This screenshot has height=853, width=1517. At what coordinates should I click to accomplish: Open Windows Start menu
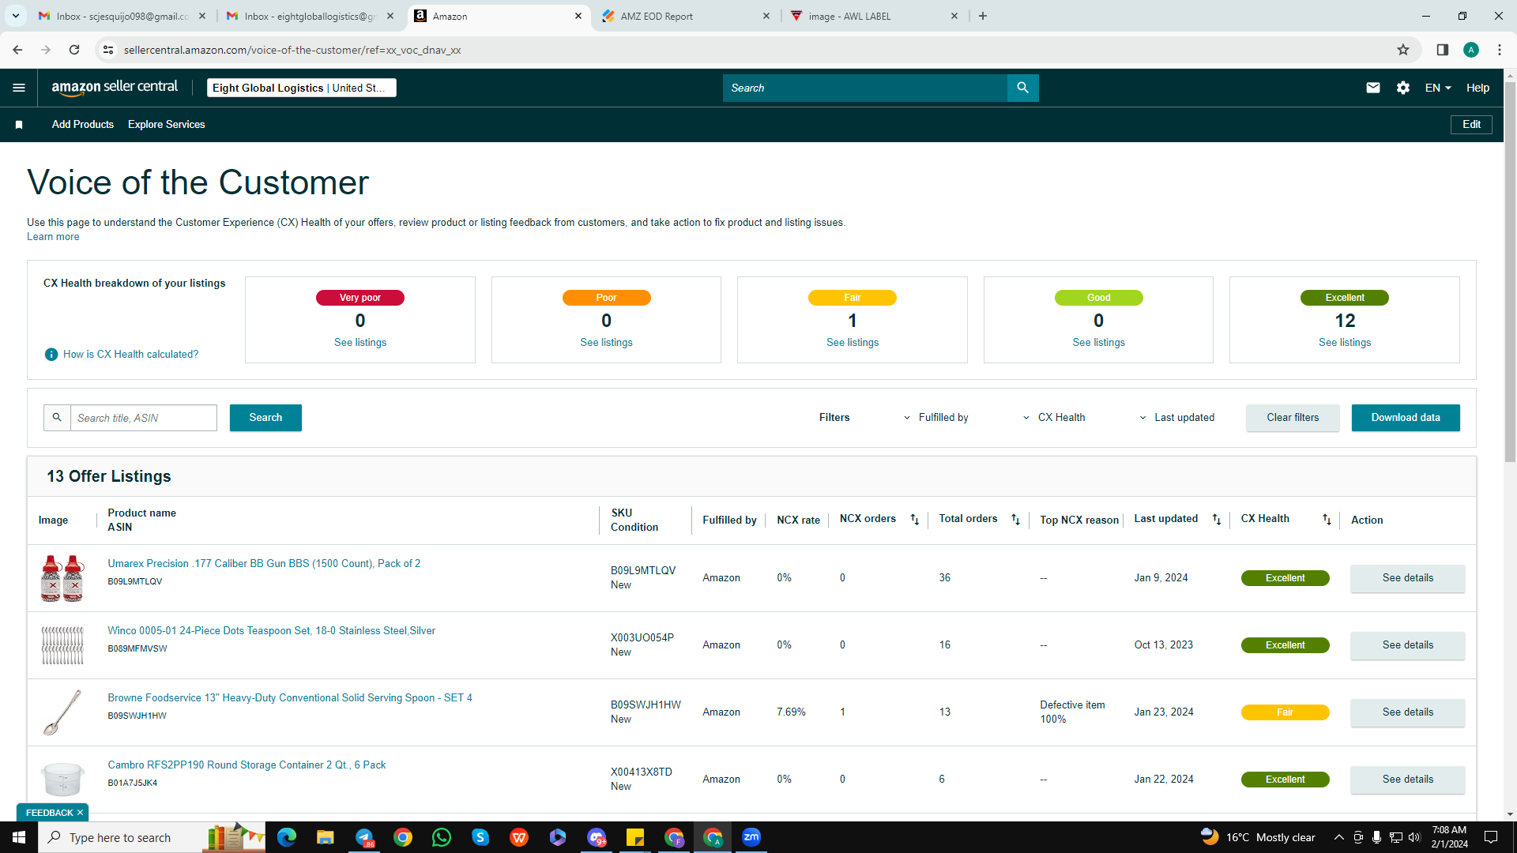[19, 837]
